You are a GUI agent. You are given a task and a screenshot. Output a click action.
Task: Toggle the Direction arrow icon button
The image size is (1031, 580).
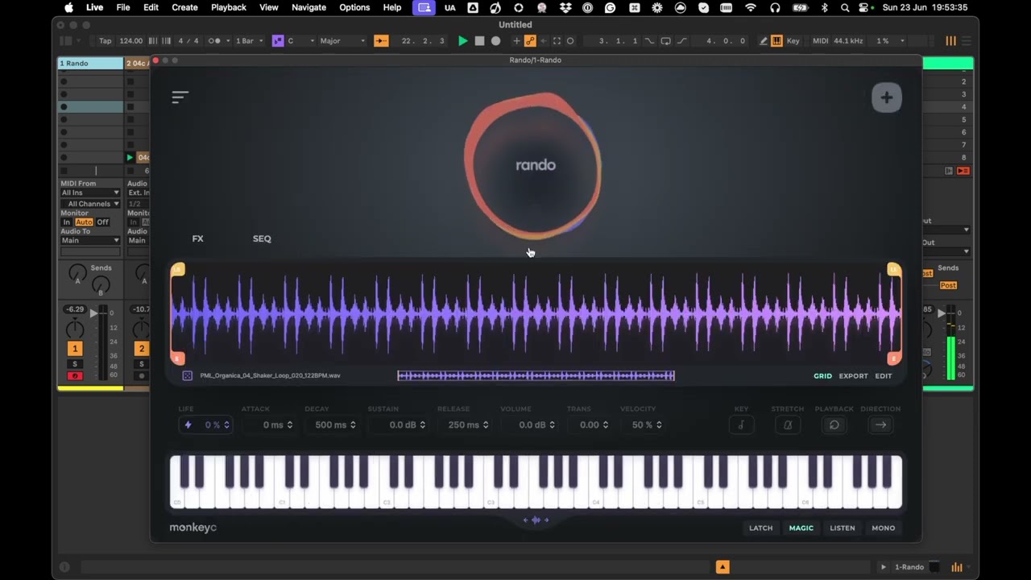880,425
